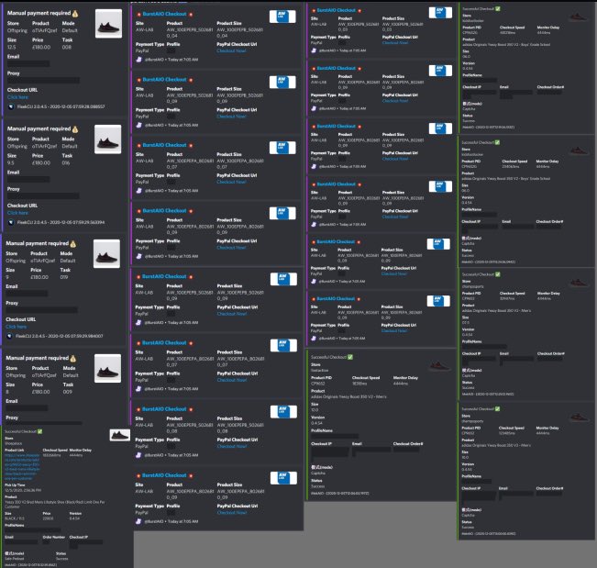The width and height of the screenshot is (597, 568).
Task: Follow 'Checkout Now!' link in size 0_08 card
Action: tap(232, 446)
